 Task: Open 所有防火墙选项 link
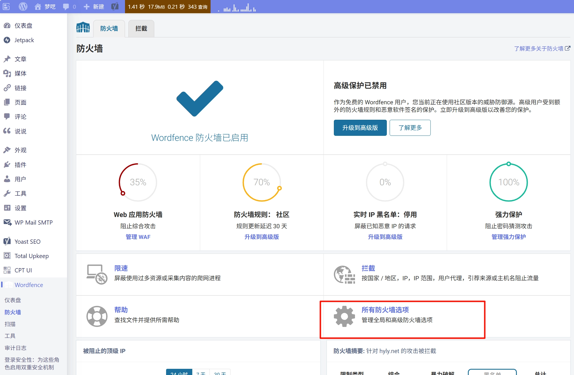tap(385, 310)
